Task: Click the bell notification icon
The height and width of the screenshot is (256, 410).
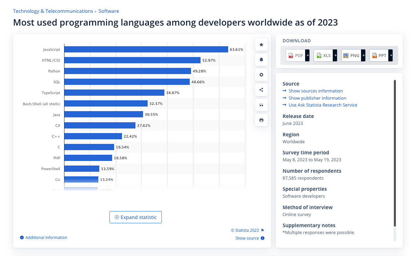Action: coord(261,60)
